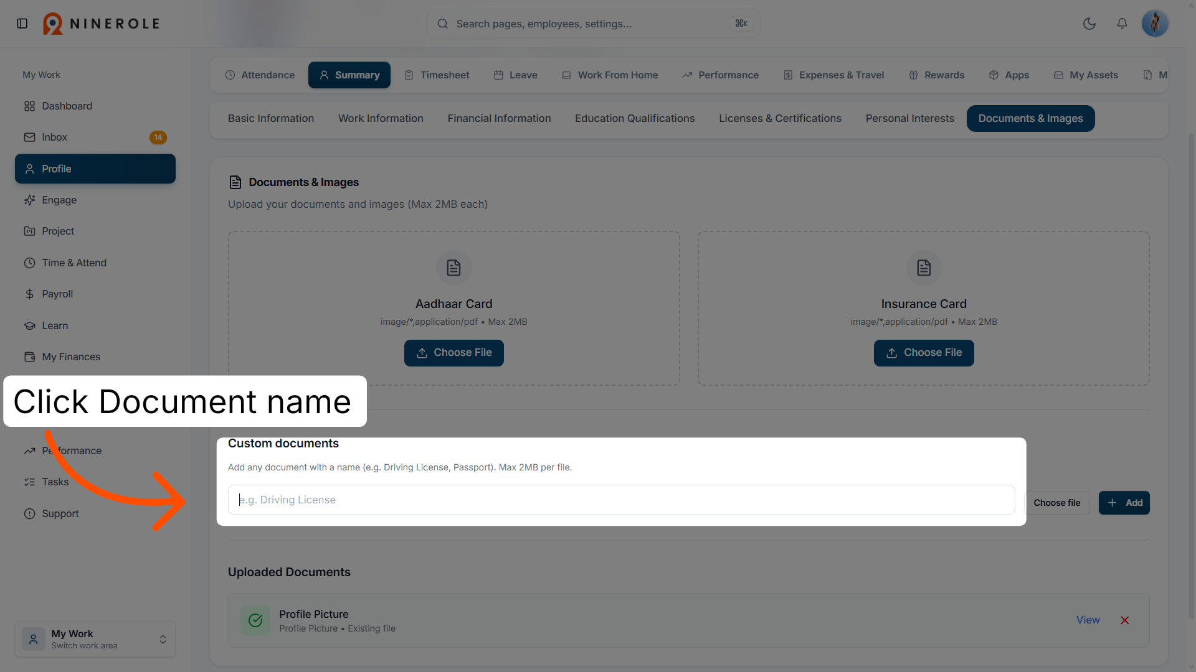
Task: Switch to Timesheet tab
Action: [437, 75]
